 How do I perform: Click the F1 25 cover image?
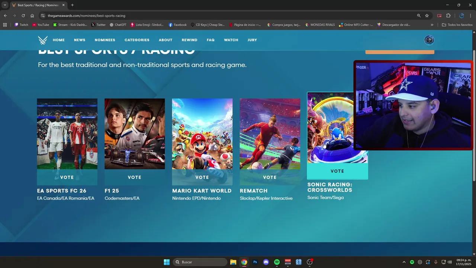tap(135, 134)
